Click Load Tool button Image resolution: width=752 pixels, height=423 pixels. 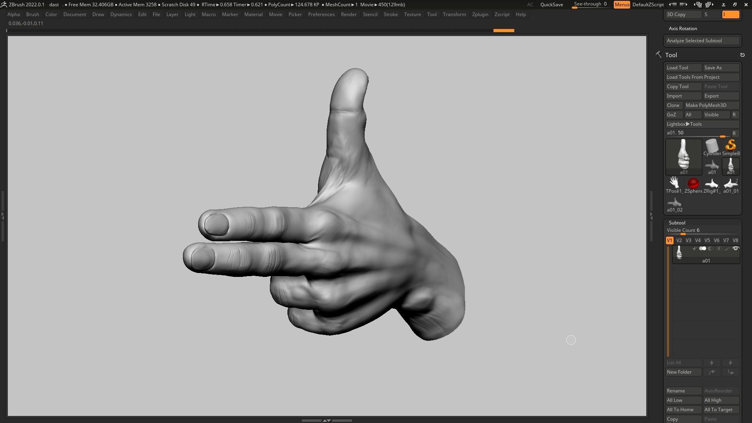(683, 68)
